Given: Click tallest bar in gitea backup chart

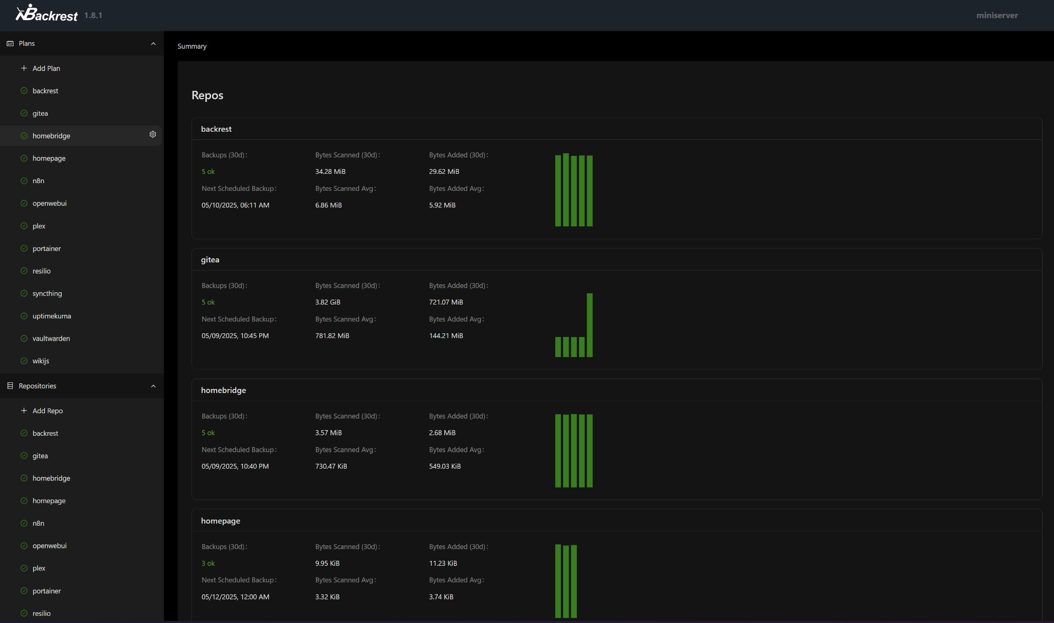Looking at the screenshot, I should tap(590, 325).
